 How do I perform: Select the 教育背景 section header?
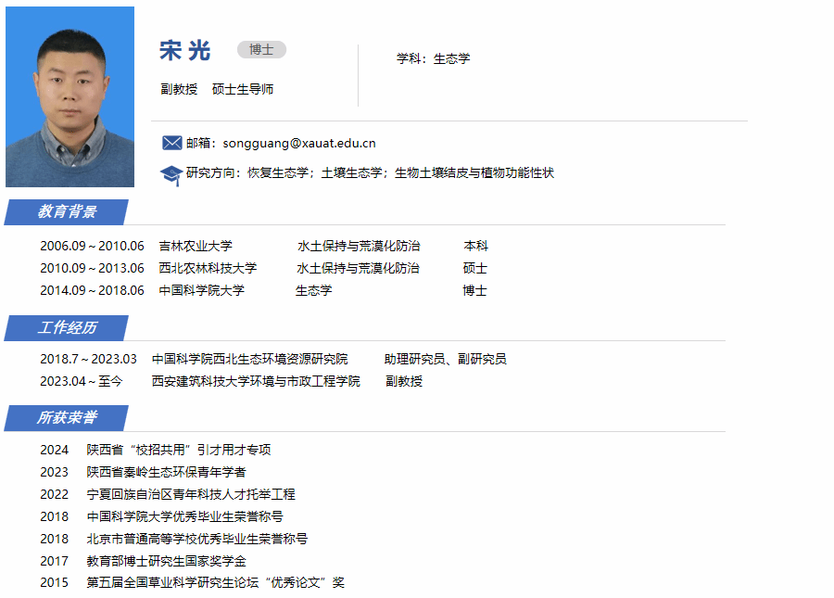(67, 212)
